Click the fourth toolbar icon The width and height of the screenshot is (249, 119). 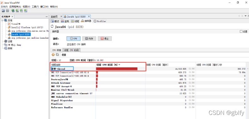17,11
